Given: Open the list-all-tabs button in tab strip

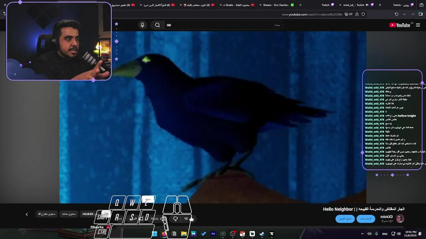Looking at the screenshot, I should tap(421, 5).
